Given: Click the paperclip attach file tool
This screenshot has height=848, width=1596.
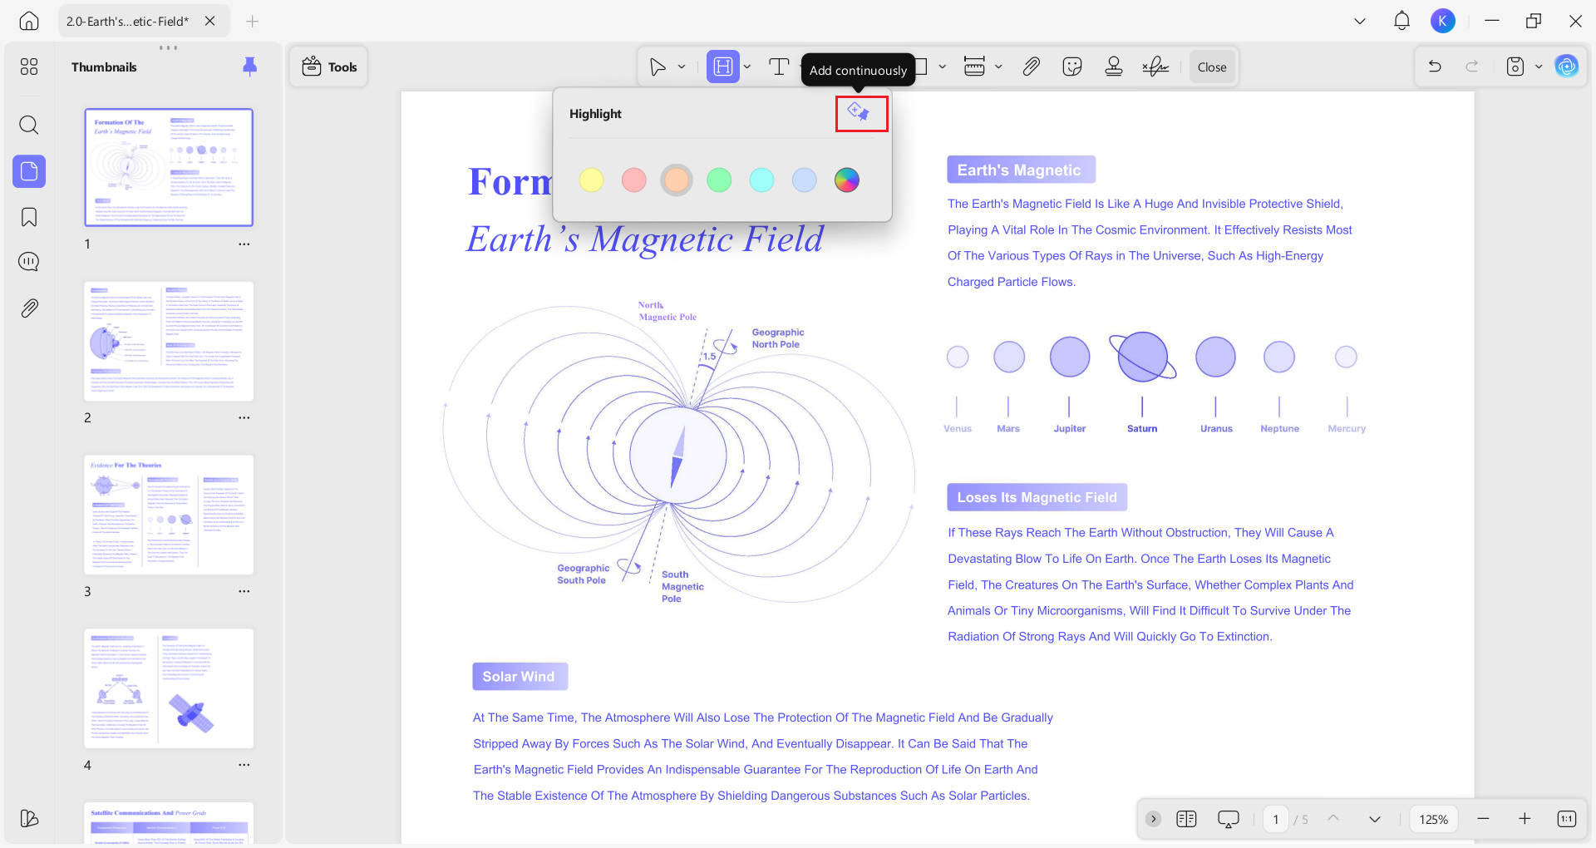Looking at the screenshot, I should coord(1031,67).
